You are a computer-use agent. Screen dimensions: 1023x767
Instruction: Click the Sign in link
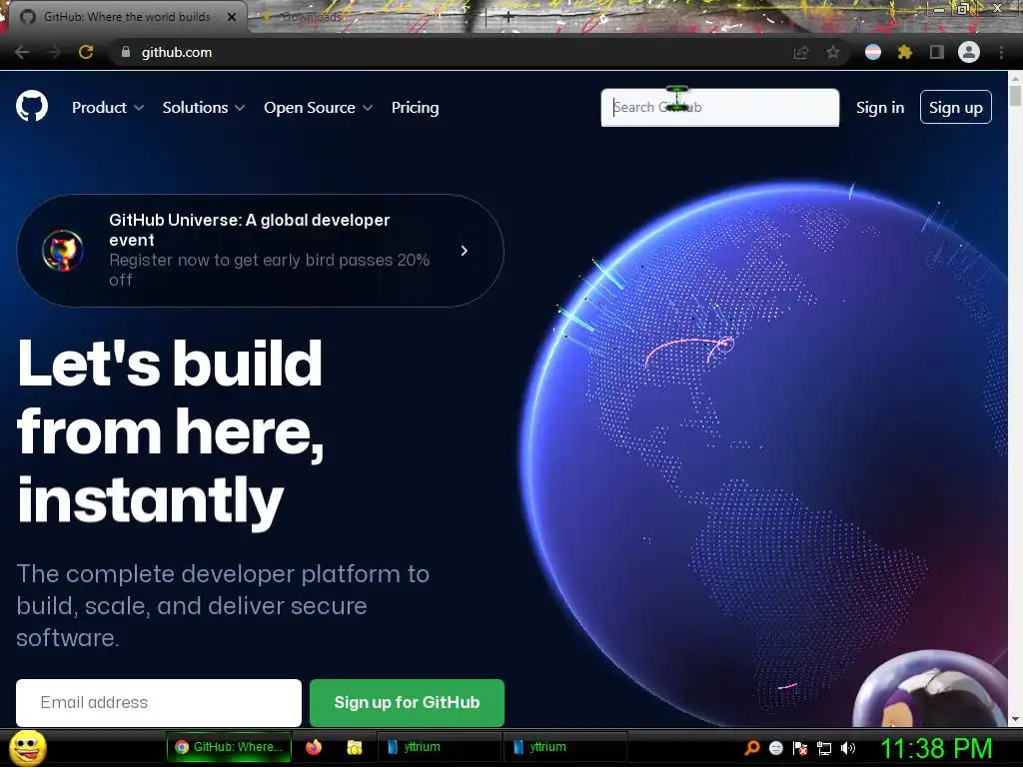coord(880,108)
